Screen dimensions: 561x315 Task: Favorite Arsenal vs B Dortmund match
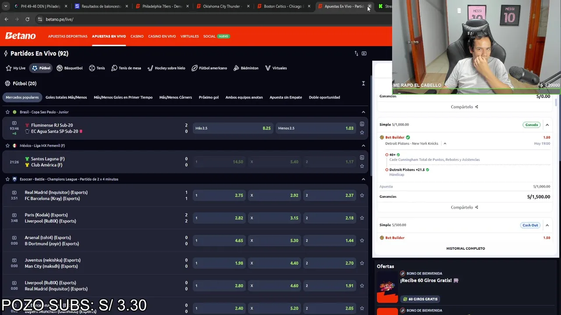click(362, 240)
